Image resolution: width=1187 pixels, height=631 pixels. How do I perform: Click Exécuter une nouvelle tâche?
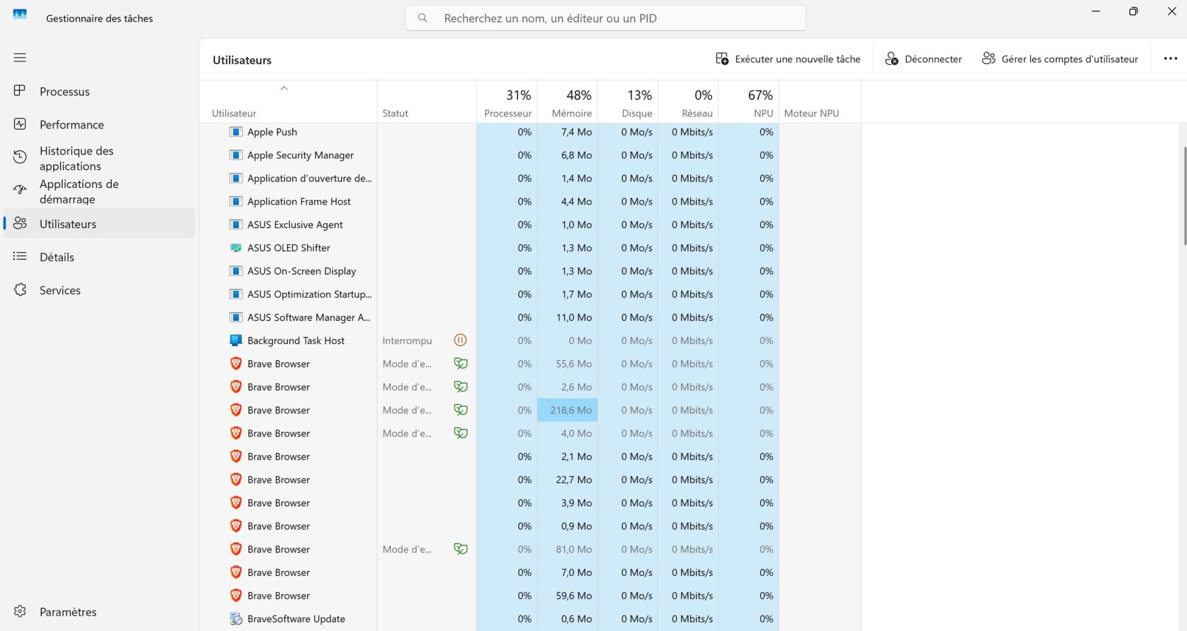(x=788, y=59)
